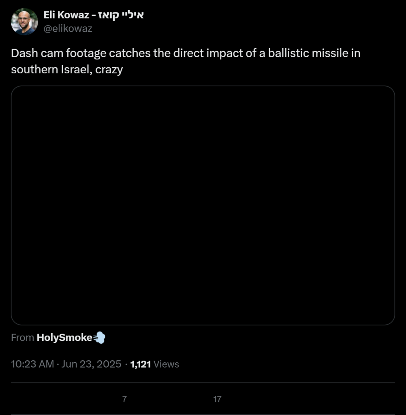Click the count showing 7
Viewport: 406px width, 415px height.
pos(124,399)
